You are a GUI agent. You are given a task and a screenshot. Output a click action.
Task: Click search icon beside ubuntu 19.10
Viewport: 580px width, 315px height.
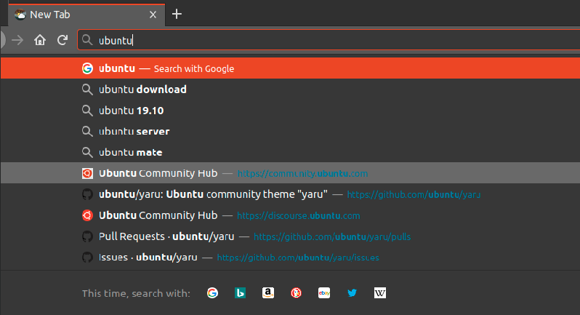(87, 111)
